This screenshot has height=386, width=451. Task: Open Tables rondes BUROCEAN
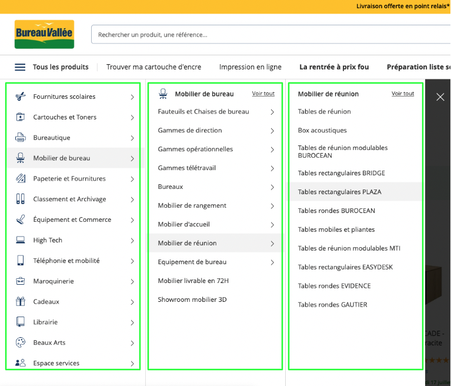336,211
